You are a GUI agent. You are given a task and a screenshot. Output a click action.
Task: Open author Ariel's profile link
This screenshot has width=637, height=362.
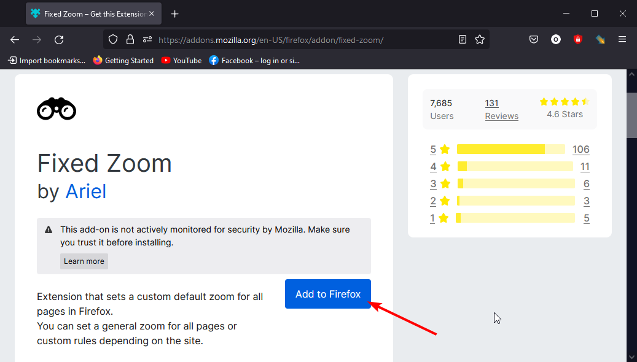(x=86, y=191)
